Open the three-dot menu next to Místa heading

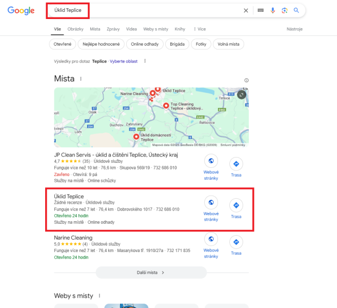[81, 79]
